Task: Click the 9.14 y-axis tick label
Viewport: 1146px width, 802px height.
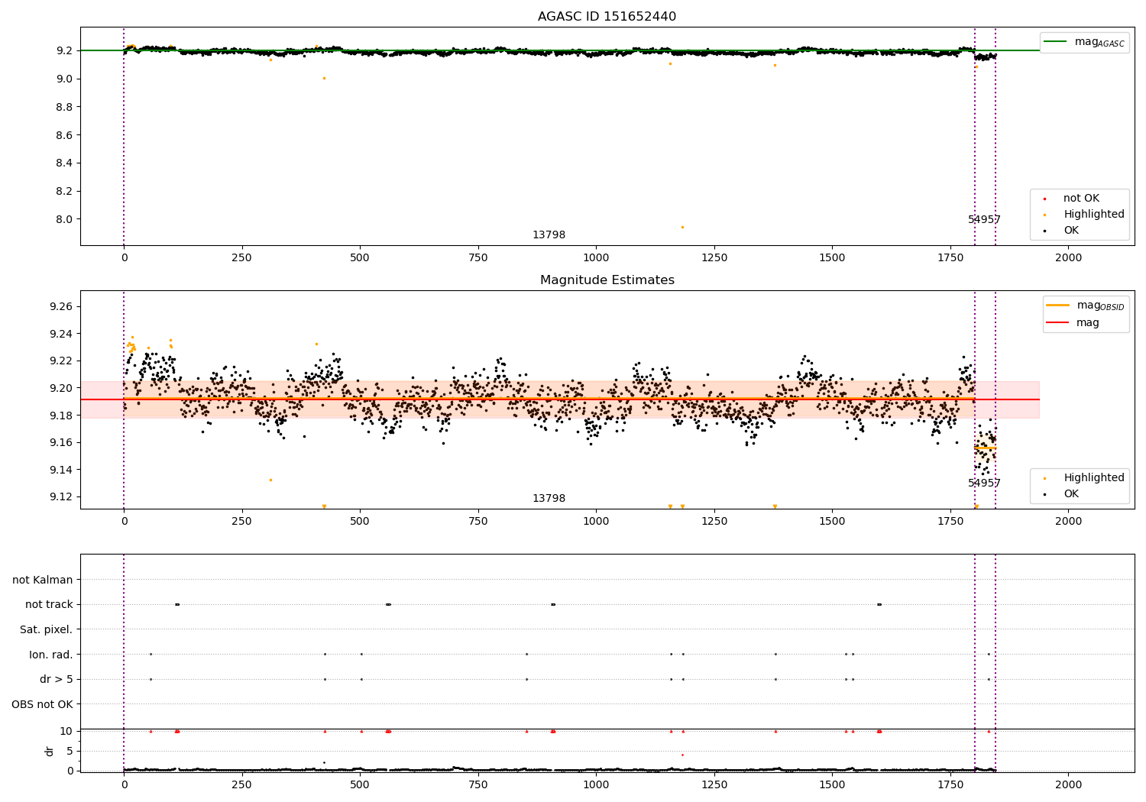Action: (61, 470)
